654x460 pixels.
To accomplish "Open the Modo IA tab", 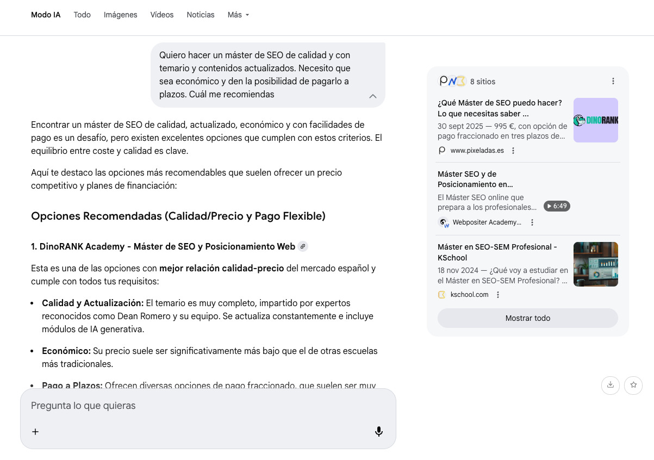I will coord(46,15).
